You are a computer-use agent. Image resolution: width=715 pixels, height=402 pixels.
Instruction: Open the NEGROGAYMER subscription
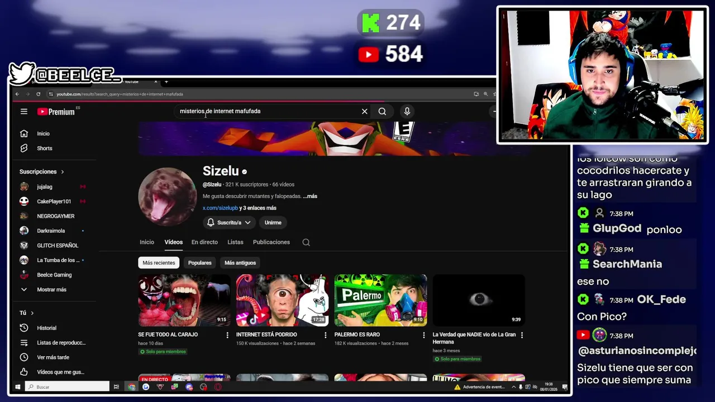(54, 216)
